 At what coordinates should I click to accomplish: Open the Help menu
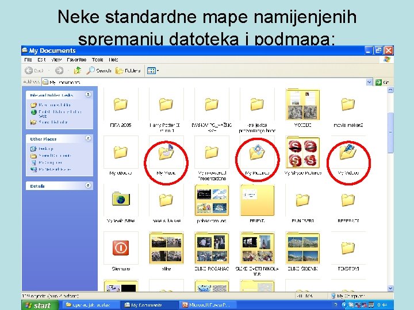(x=113, y=60)
